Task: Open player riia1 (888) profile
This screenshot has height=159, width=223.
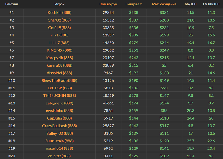Action: point(60,35)
